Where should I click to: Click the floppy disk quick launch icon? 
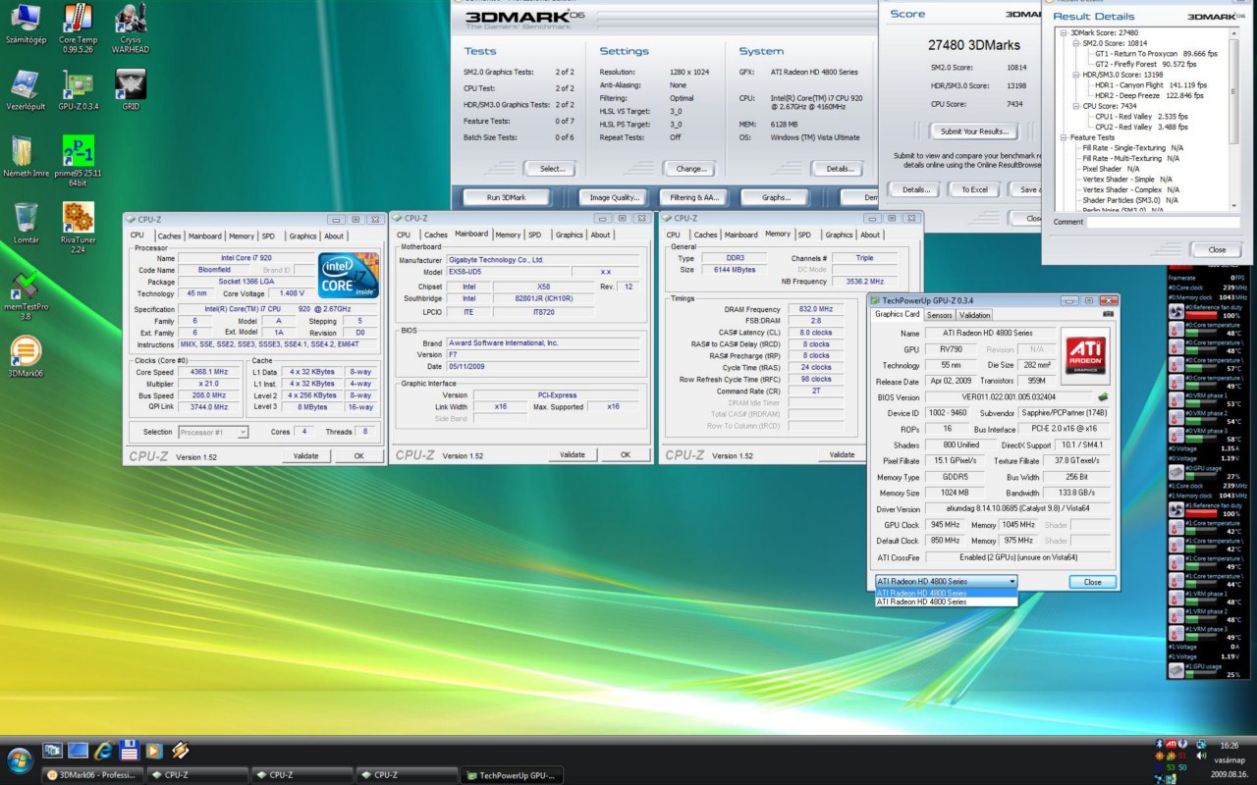coord(129,752)
